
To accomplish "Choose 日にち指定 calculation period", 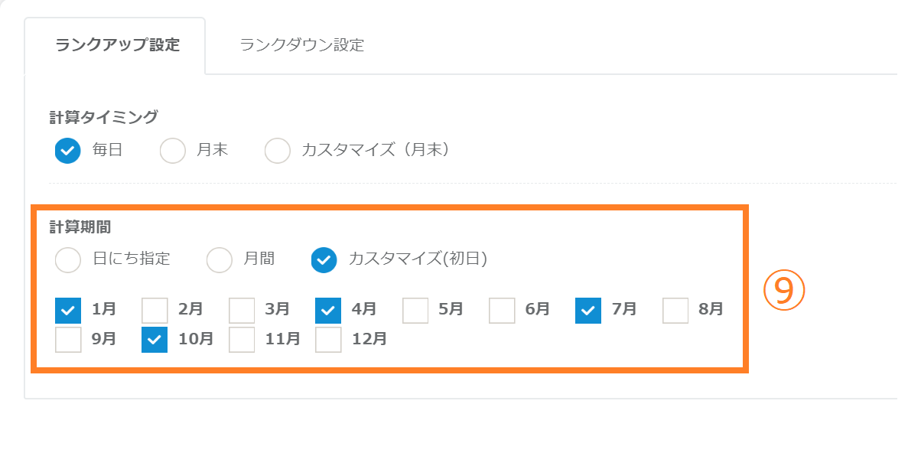I will click(68, 260).
